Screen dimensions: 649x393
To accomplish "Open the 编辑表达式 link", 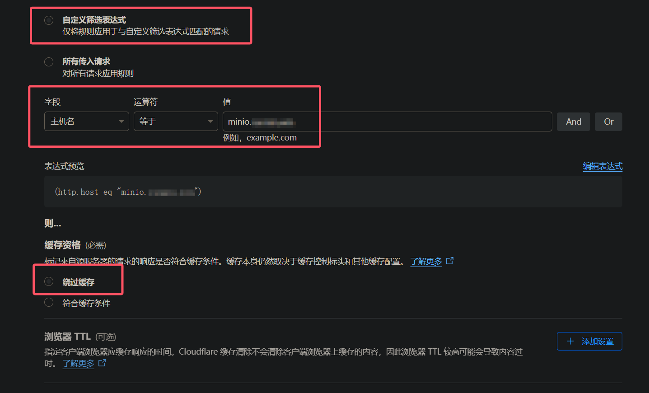I will [x=602, y=166].
